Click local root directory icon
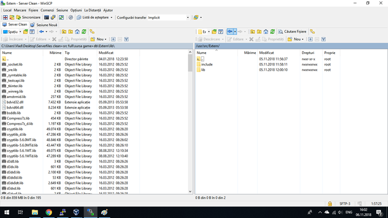The height and width of the screenshot is (218, 388). click(x=71, y=32)
